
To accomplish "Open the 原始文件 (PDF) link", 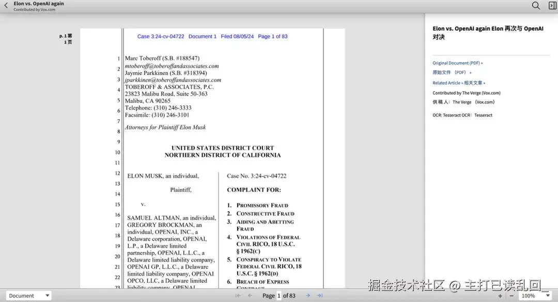I will pos(452,72).
